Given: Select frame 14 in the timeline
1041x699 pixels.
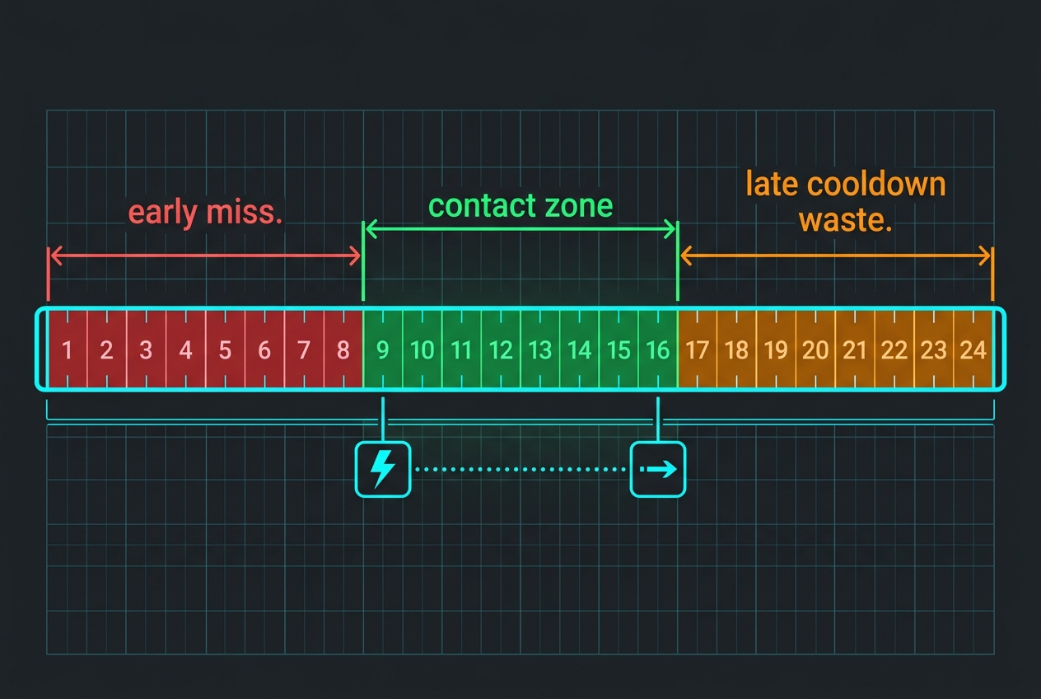Looking at the screenshot, I should (580, 349).
